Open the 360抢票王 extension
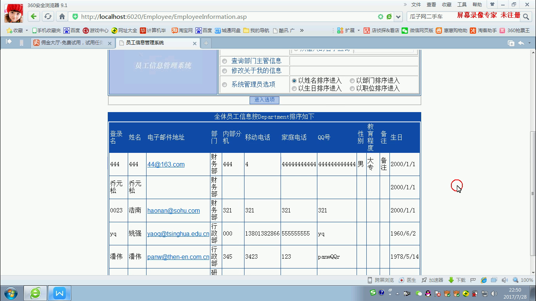 pyautogui.click(x=515, y=30)
